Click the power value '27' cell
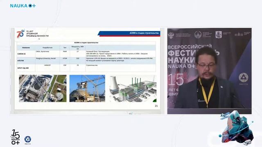Image resolution: width=262 pixels, height=147 pixels. tap(77, 54)
